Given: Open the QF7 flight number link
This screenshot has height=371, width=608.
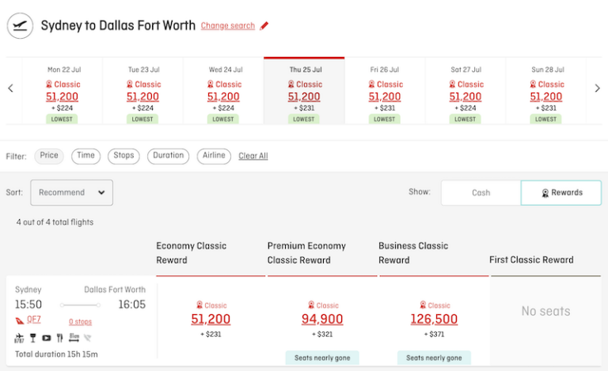Looking at the screenshot, I should pyautogui.click(x=33, y=320).
